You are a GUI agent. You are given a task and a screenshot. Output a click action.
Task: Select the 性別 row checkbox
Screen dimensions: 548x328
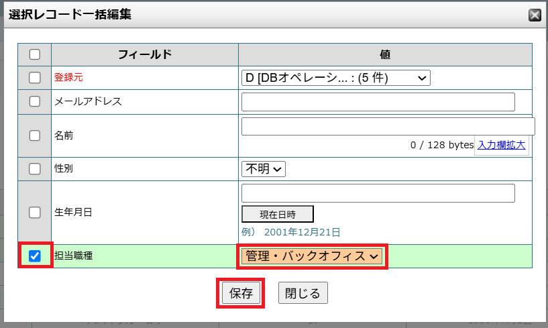click(x=35, y=168)
